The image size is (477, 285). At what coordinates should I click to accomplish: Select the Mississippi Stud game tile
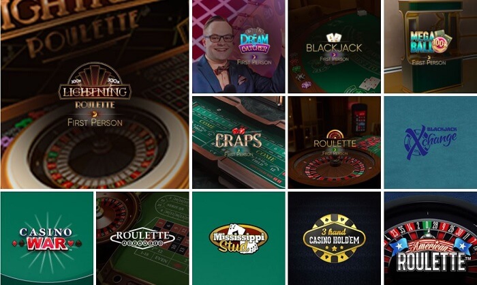click(x=238, y=239)
